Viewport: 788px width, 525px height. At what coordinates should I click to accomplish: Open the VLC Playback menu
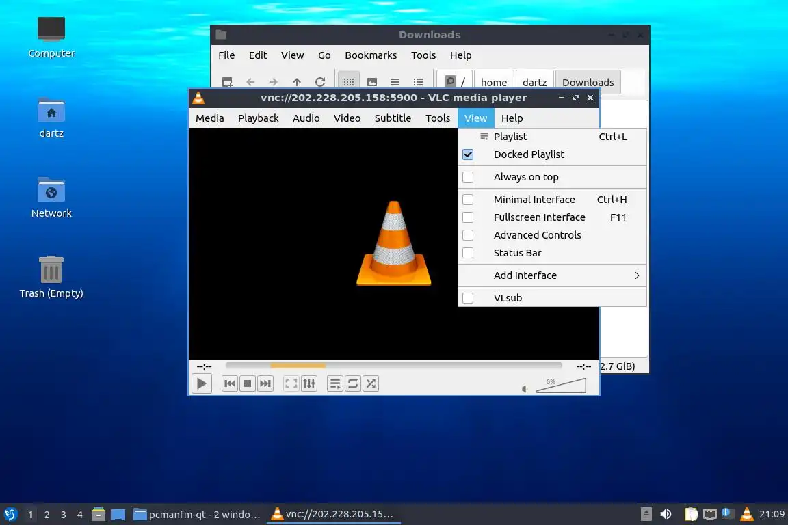point(259,118)
